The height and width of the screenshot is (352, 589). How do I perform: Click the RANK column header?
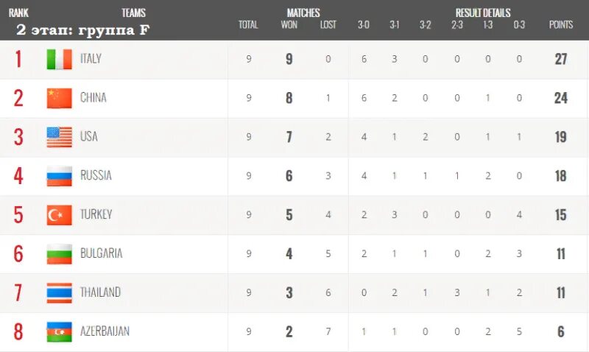tap(18, 13)
